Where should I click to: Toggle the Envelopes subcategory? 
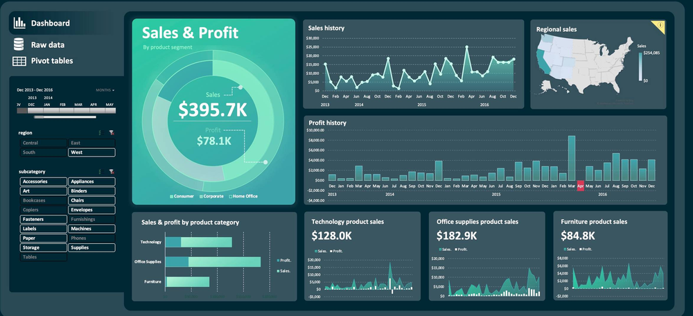tap(91, 210)
